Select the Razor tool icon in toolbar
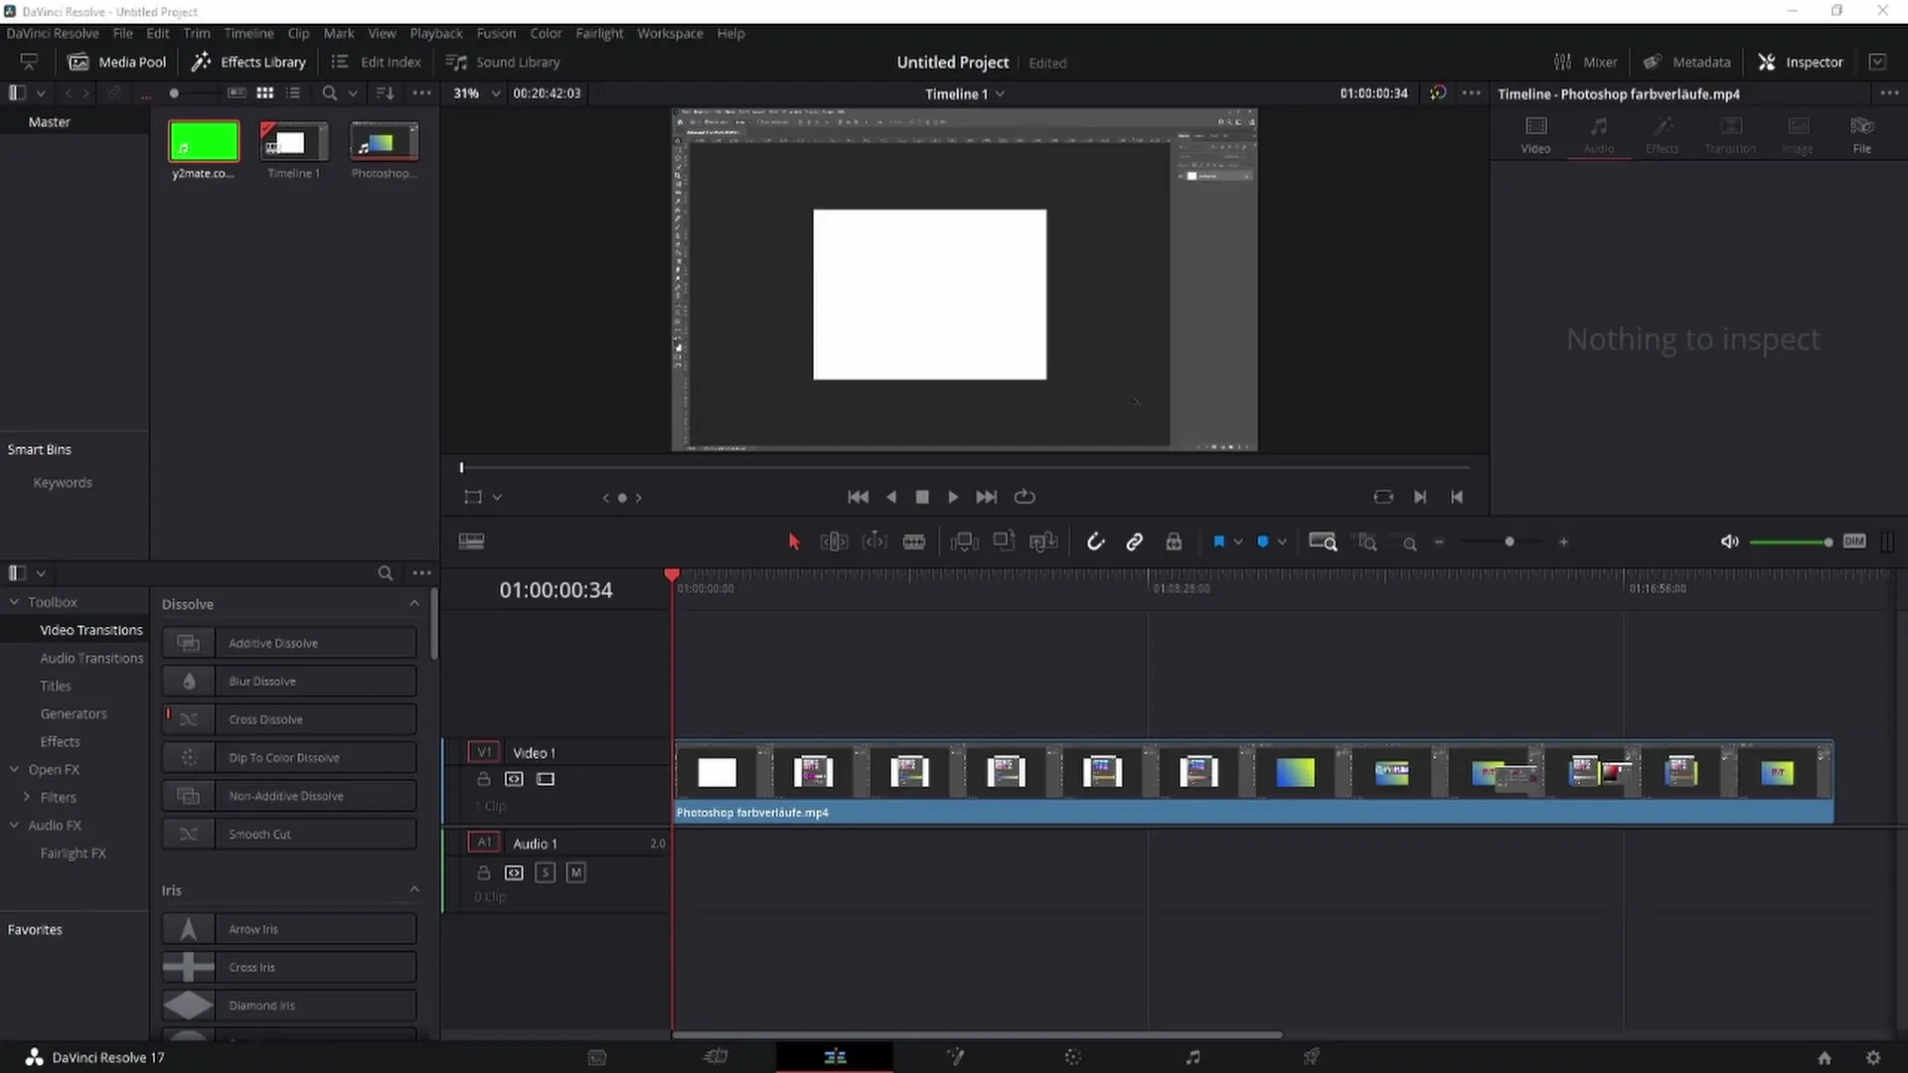 click(913, 541)
